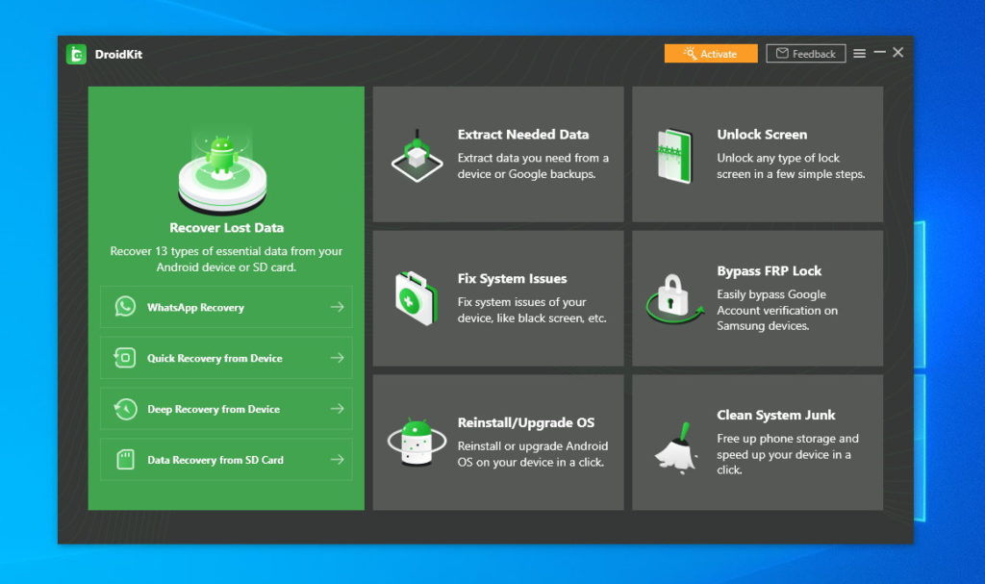Click the SD card icon
Viewport: 985px width, 584px height.
click(x=126, y=460)
